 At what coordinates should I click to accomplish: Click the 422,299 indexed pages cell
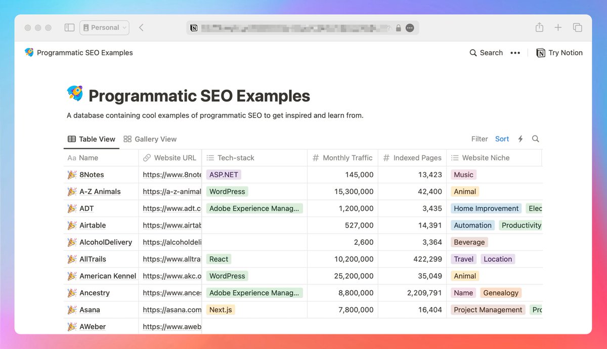412,259
